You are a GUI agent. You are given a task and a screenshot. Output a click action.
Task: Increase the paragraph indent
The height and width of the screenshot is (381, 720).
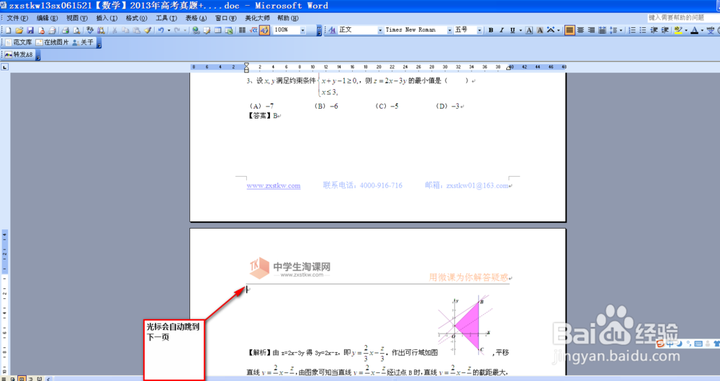click(x=665, y=30)
